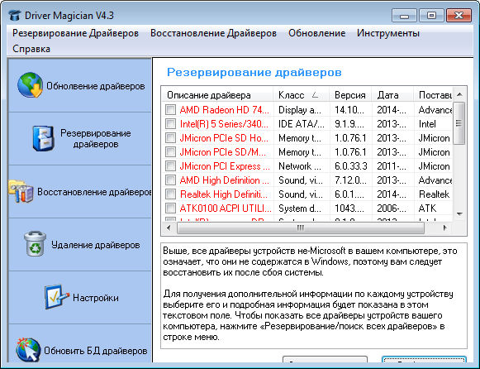This screenshot has width=480, height=369.
Task: Sort by Описание драйвера column header
Action: coord(217,95)
